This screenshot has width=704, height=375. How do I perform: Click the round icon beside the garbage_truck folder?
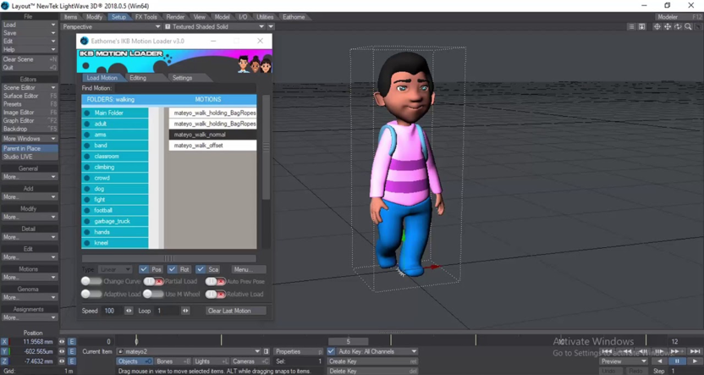87,221
